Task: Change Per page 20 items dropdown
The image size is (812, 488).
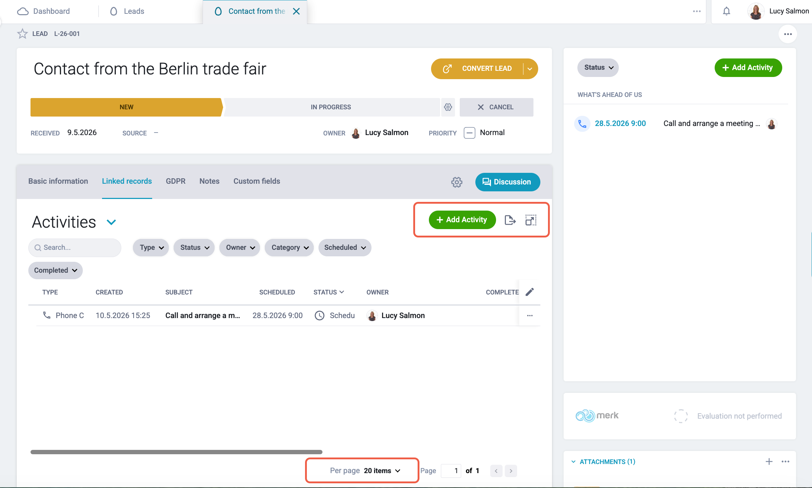Action: 382,471
